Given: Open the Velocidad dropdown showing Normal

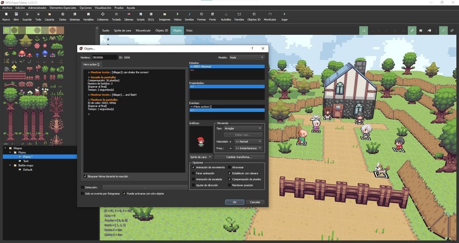Looking at the screenshot, I should pyautogui.click(x=248, y=142).
